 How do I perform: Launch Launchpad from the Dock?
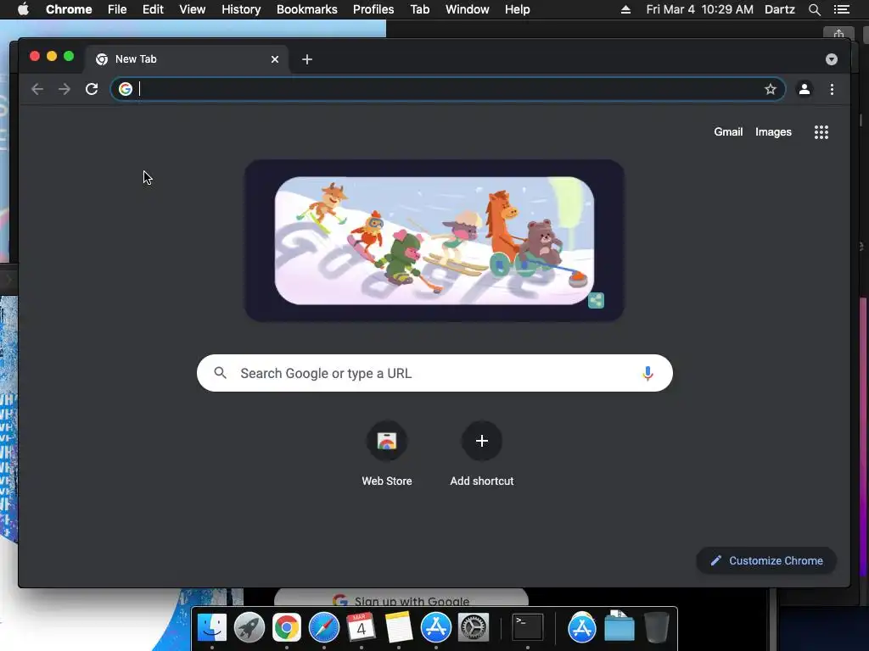click(249, 627)
